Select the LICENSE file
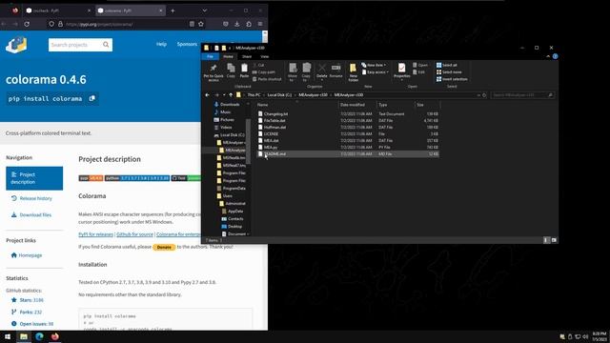The image size is (610, 343). tap(348, 133)
